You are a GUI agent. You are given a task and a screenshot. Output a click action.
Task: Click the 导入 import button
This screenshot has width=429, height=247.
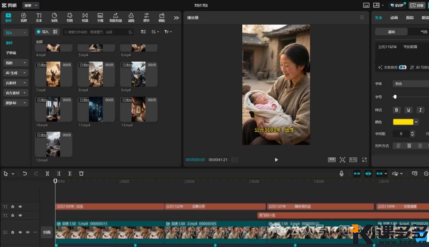coord(43,31)
